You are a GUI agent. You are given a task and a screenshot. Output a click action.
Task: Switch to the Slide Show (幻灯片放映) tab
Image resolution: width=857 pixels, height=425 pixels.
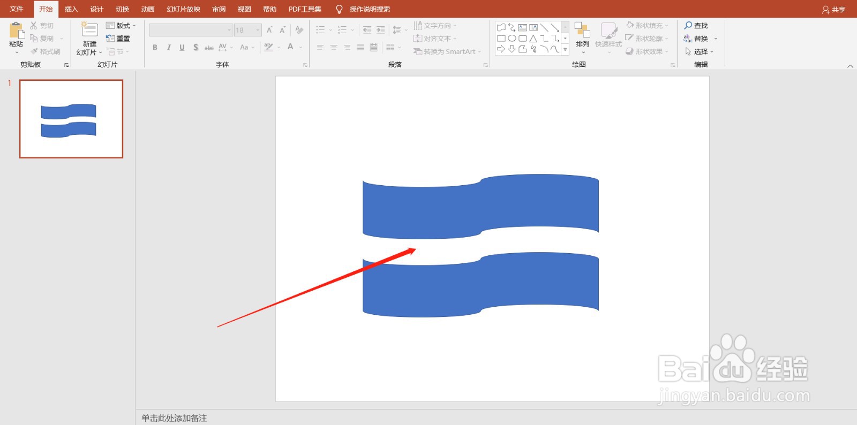[x=183, y=9]
